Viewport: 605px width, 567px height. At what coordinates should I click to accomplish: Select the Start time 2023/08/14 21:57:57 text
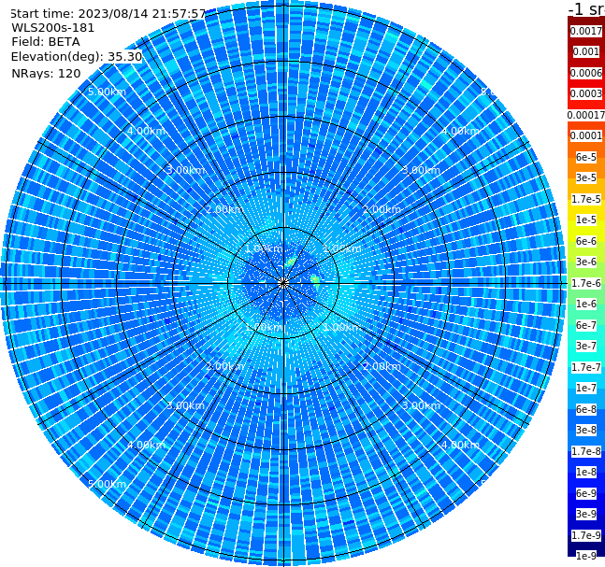tap(108, 14)
